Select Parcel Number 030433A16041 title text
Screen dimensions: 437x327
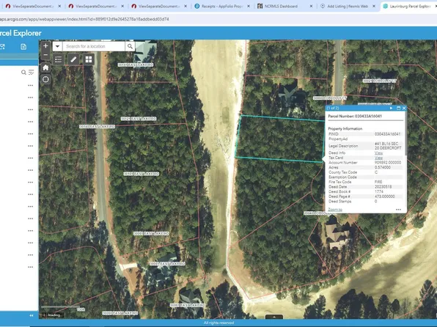point(355,116)
